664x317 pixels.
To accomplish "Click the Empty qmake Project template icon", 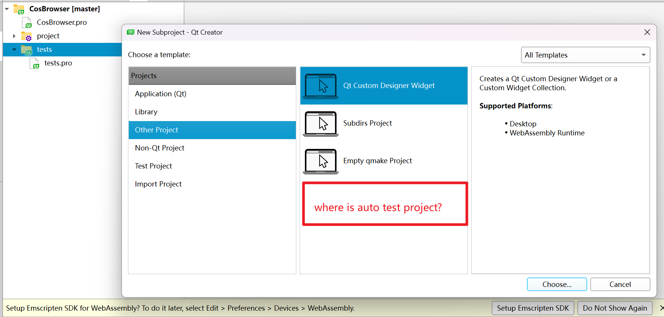I will (321, 161).
